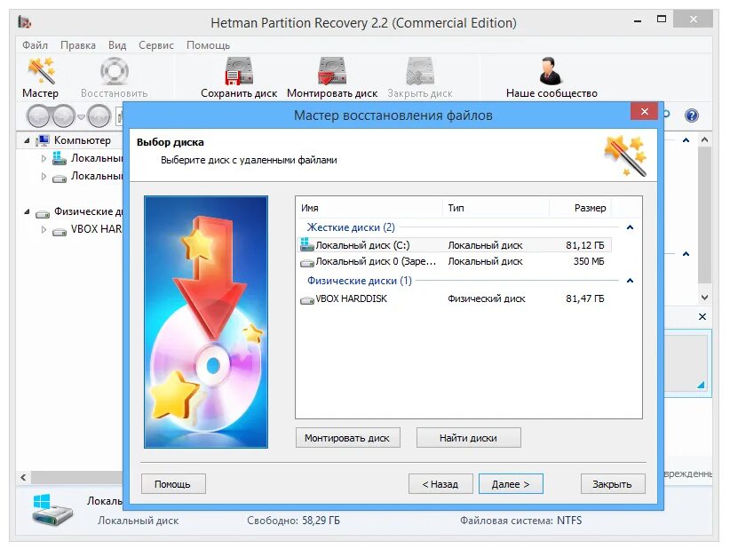
Task: Click the Закрыть wizard button
Action: tap(613, 484)
